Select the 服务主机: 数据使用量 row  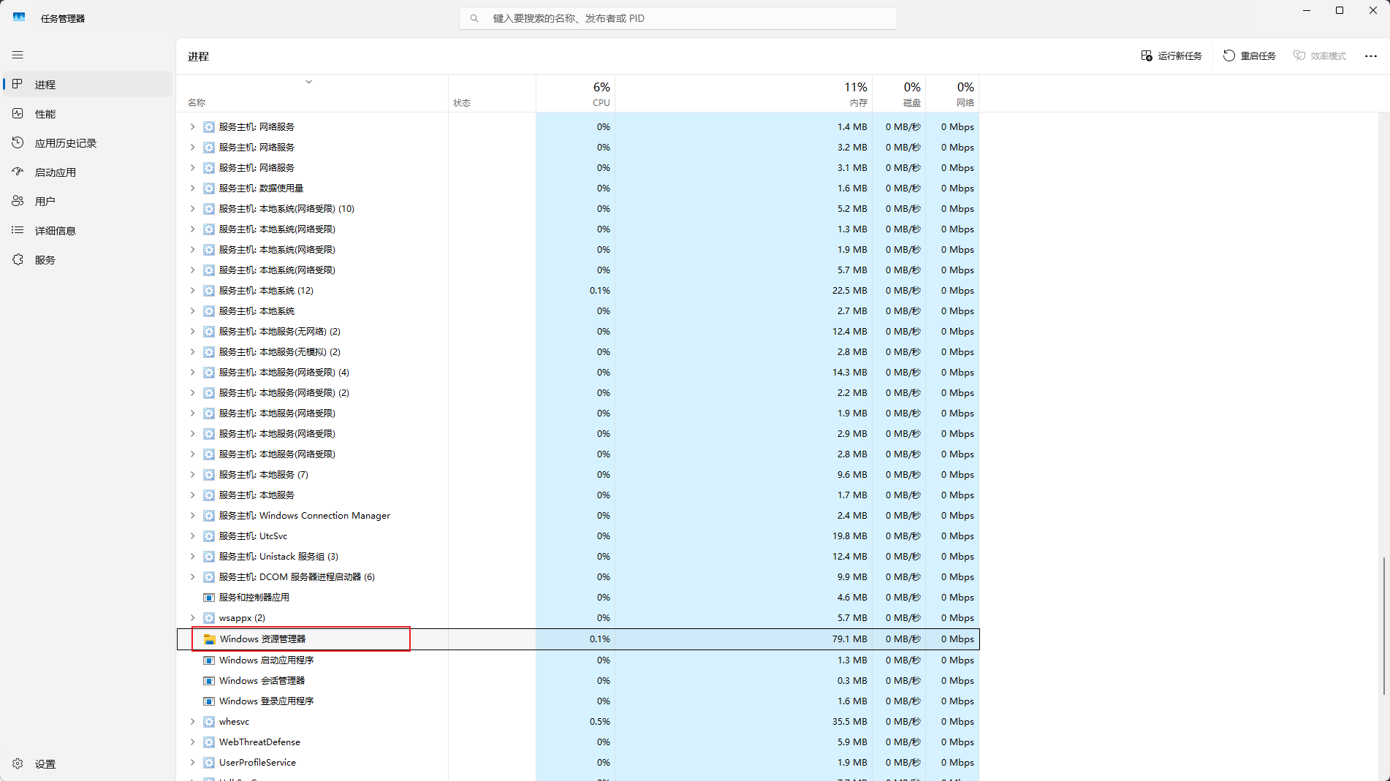(577, 188)
